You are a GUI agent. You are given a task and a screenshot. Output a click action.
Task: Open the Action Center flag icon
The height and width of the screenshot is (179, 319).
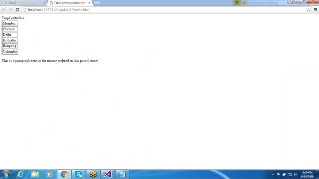(x=279, y=174)
